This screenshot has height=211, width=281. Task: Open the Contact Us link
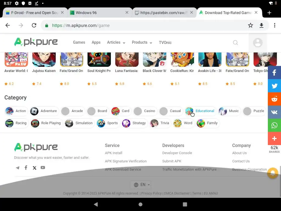[241, 161]
